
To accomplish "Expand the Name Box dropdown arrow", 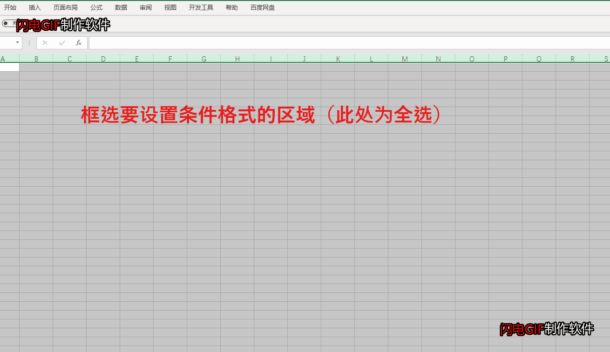I will 18,43.
